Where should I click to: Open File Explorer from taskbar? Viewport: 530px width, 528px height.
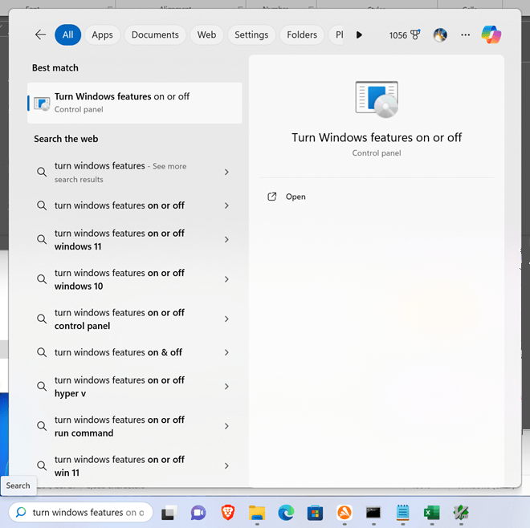pos(257,513)
